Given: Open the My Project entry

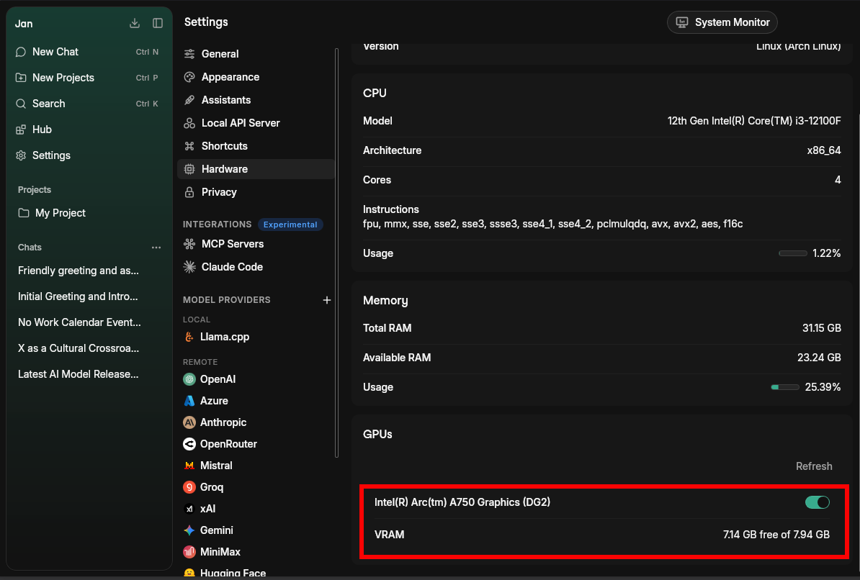Looking at the screenshot, I should [89, 213].
